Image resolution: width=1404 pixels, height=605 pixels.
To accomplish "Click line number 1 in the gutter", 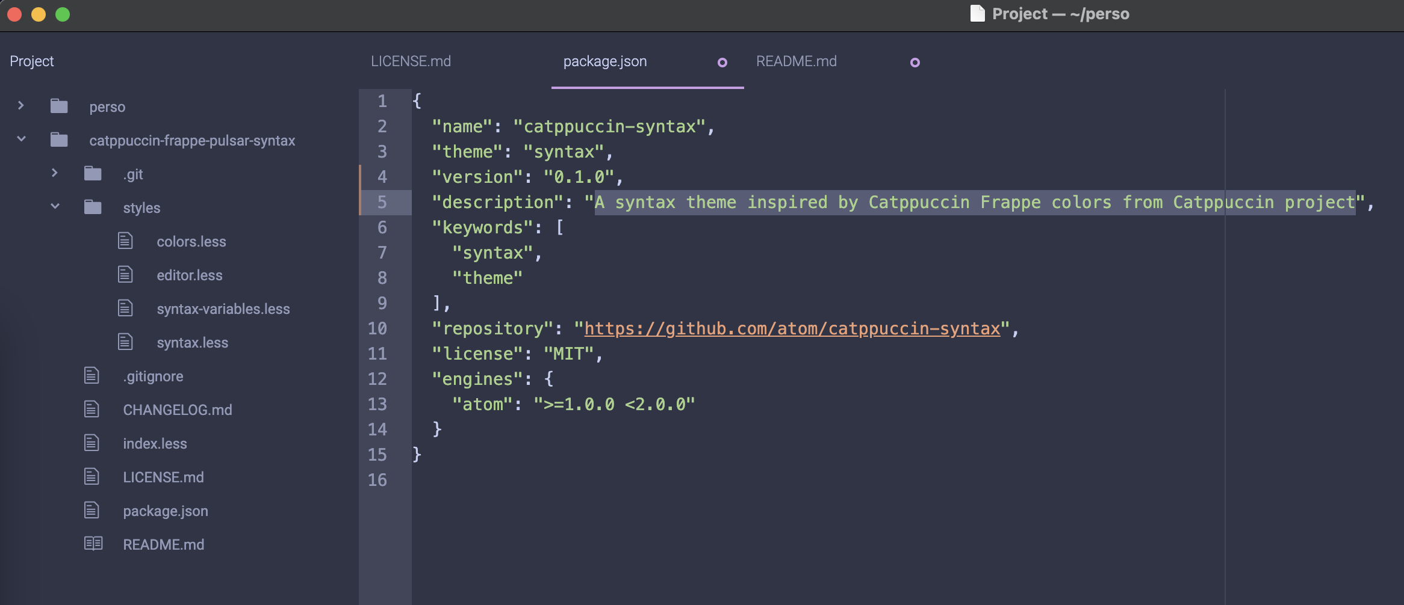I will coord(382,101).
